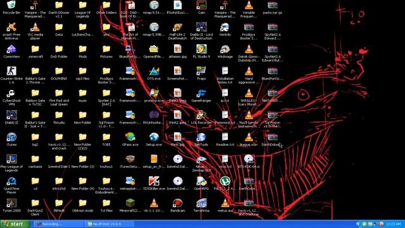The image size is (405, 228).
Task: Select the Tyrian 2000 shortcut
Action: click(x=11, y=203)
